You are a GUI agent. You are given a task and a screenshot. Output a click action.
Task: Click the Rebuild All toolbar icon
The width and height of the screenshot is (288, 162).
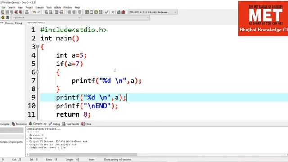click(x=100, y=12)
